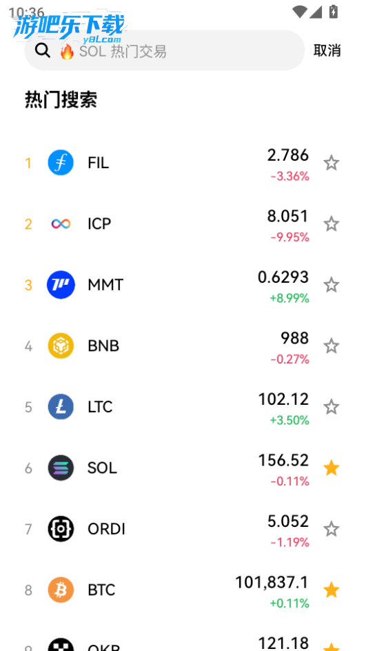This screenshot has height=651, width=366.
Task: Tap the BTC Bitcoin orange icon
Action: click(x=61, y=590)
